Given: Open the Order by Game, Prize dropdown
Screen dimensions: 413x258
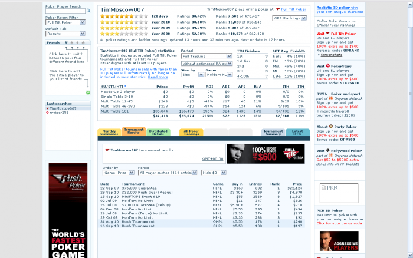Looking at the screenshot, I should (119, 173).
